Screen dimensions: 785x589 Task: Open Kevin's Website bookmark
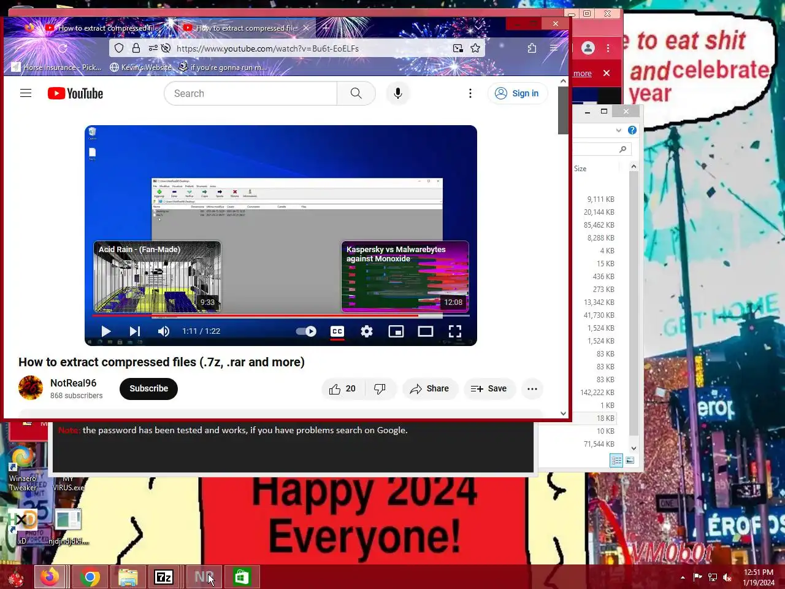tap(140, 67)
